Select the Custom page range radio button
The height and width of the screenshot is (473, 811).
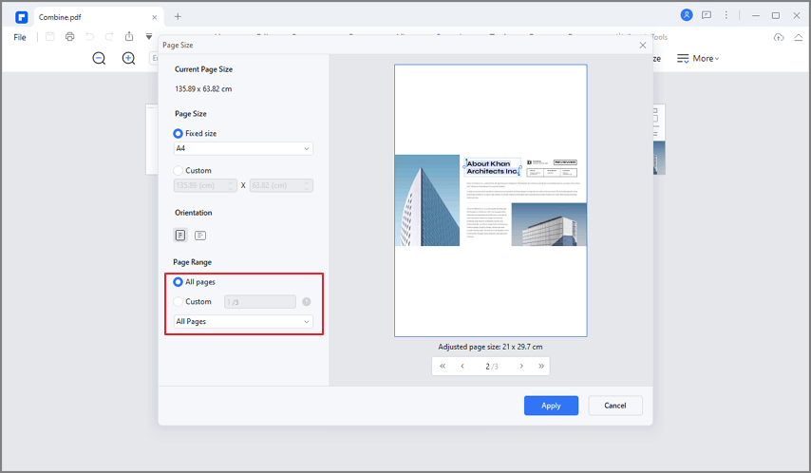[x=178, y=302]
